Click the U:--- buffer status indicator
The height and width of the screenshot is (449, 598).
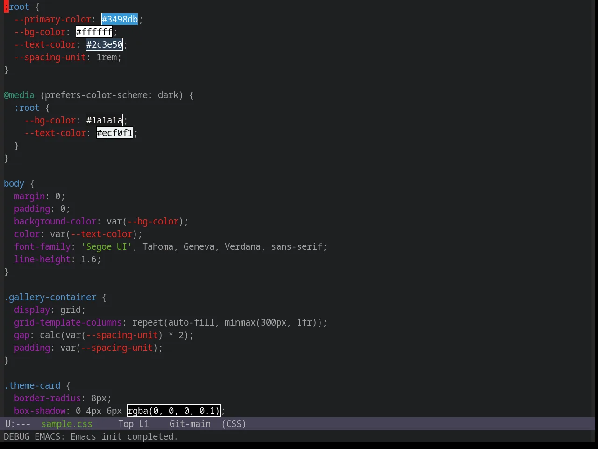18,424
